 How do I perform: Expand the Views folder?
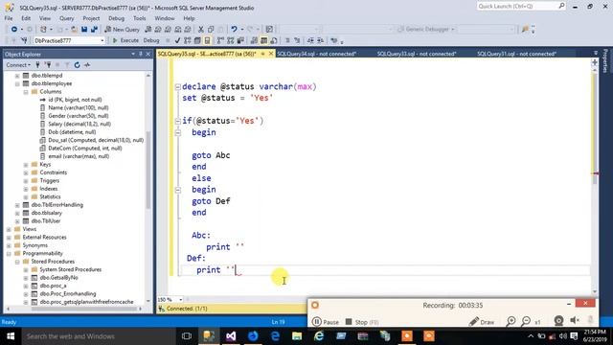(9, 229)
